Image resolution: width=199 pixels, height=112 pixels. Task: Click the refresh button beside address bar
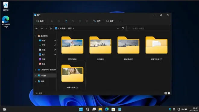(123, 28)
